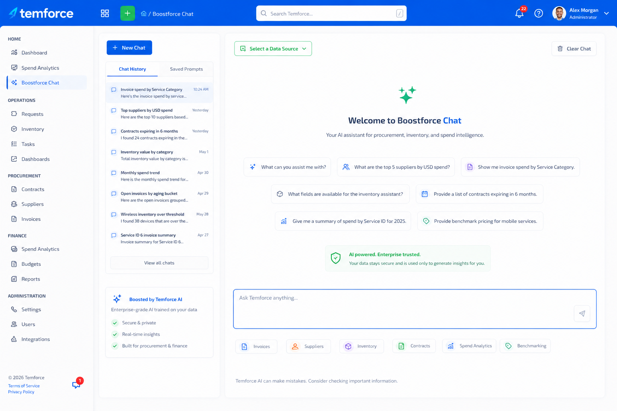Select the Benchmarking quick chip

pos(525,346)
